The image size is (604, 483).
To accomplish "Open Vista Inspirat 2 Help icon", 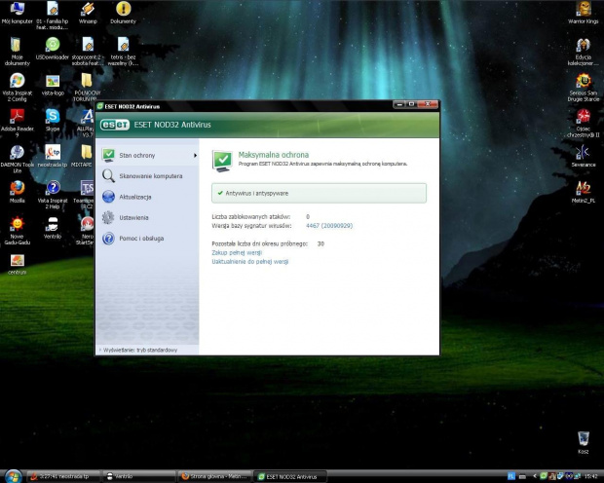I will click(53, 195).
